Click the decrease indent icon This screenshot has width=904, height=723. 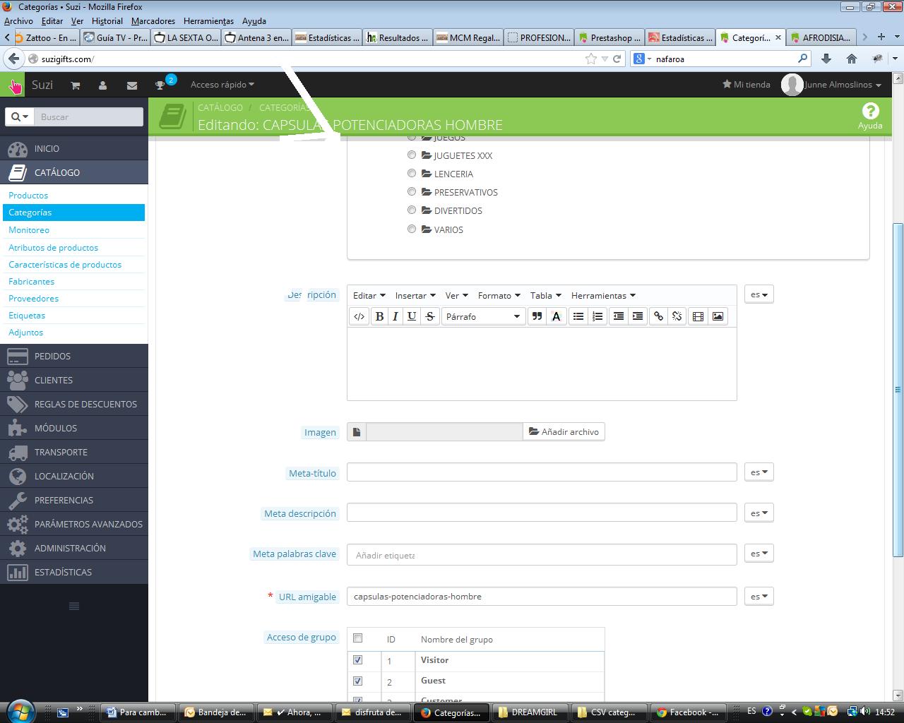click(619, 316)
